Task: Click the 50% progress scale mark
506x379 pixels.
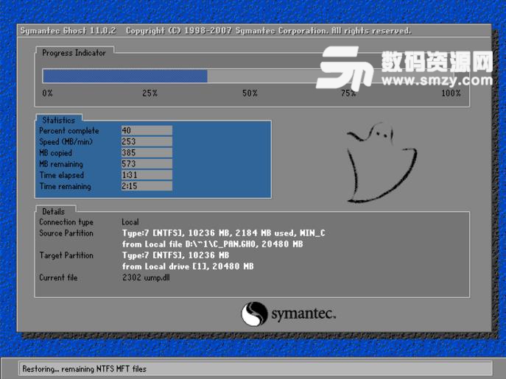Action: point(250,93)
